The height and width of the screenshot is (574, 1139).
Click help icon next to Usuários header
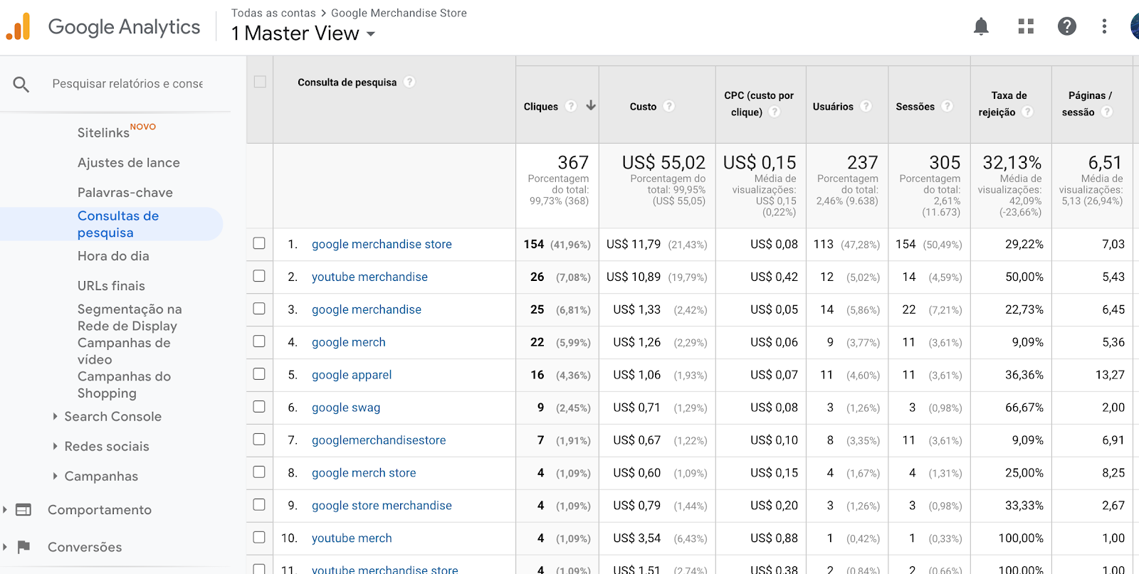point(866,106)
